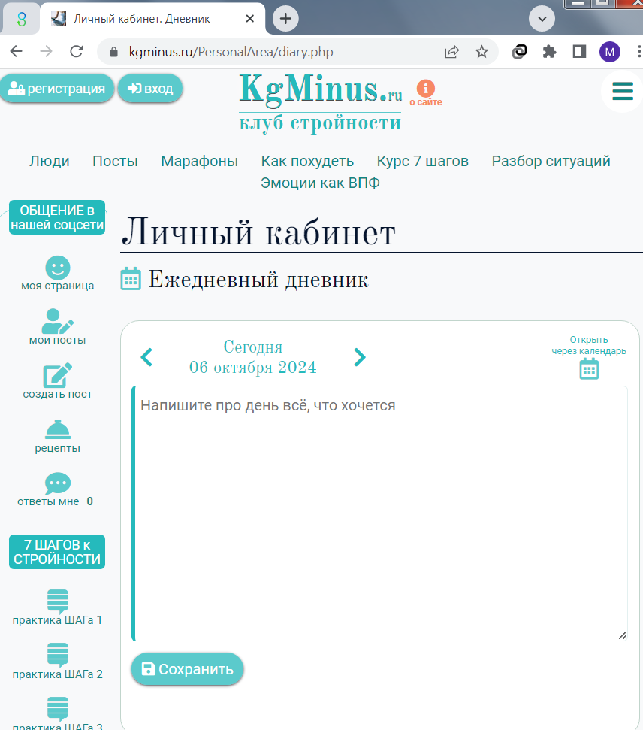Click the browser back arrow
This screenshot has height=730, width=643.
(17, 51)
